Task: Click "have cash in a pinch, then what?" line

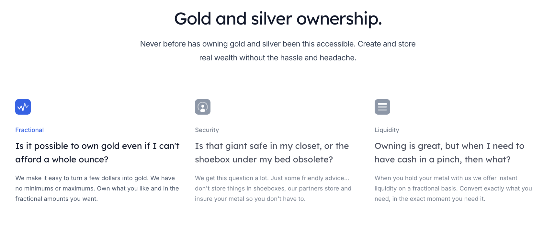Action: click(443, 159)
